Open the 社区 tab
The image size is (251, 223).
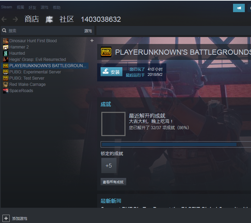(x=67, y=19)
